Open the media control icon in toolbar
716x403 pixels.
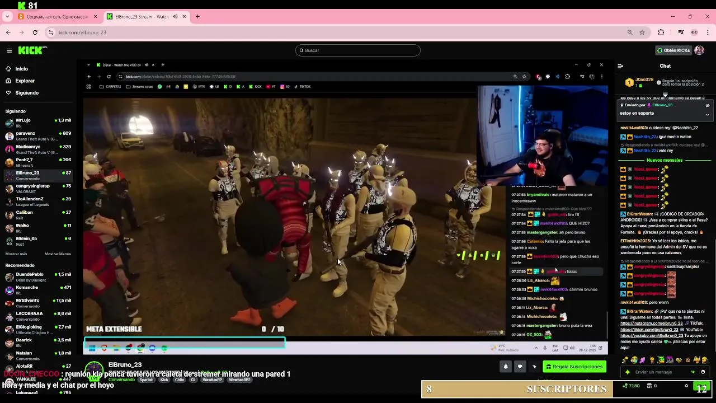click(x=681, y=32)
